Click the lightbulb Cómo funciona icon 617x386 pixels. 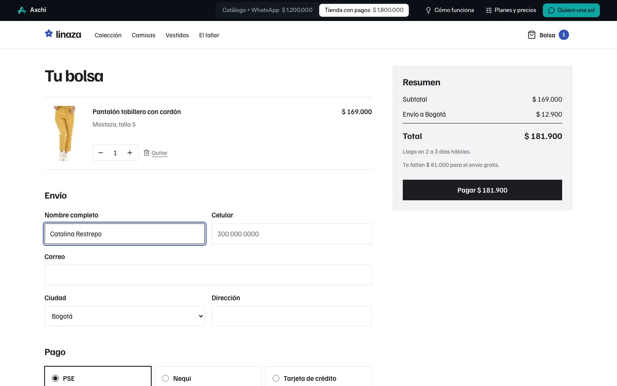click(x=428, y=10)
